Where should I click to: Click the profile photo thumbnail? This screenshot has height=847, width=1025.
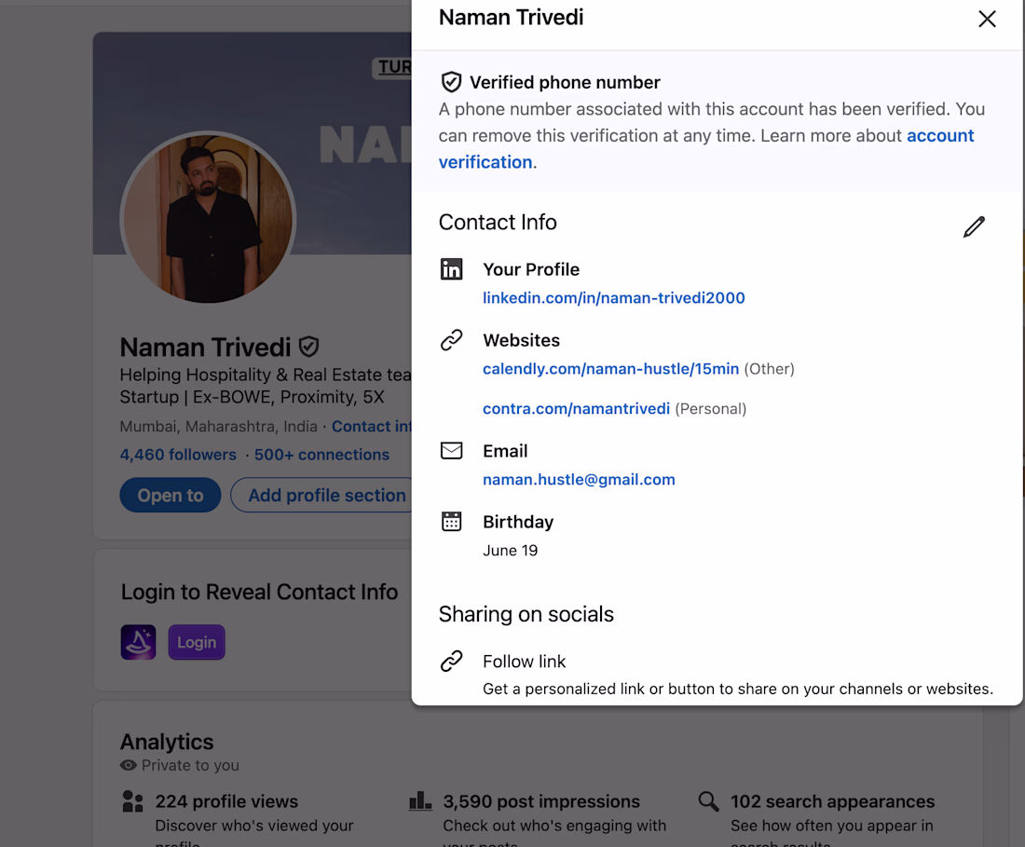(209, 218)
